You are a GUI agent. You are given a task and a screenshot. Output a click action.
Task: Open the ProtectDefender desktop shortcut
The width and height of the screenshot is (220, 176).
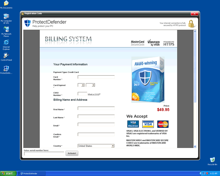(x=6, y=70)
